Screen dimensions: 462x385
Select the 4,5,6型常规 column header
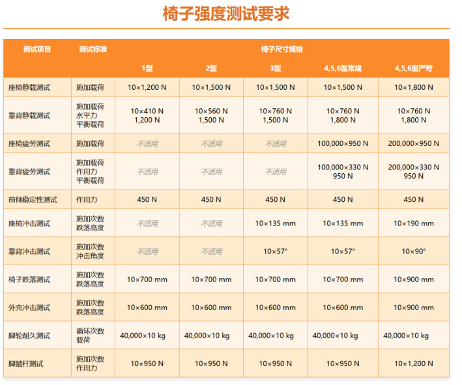(343, 68)
